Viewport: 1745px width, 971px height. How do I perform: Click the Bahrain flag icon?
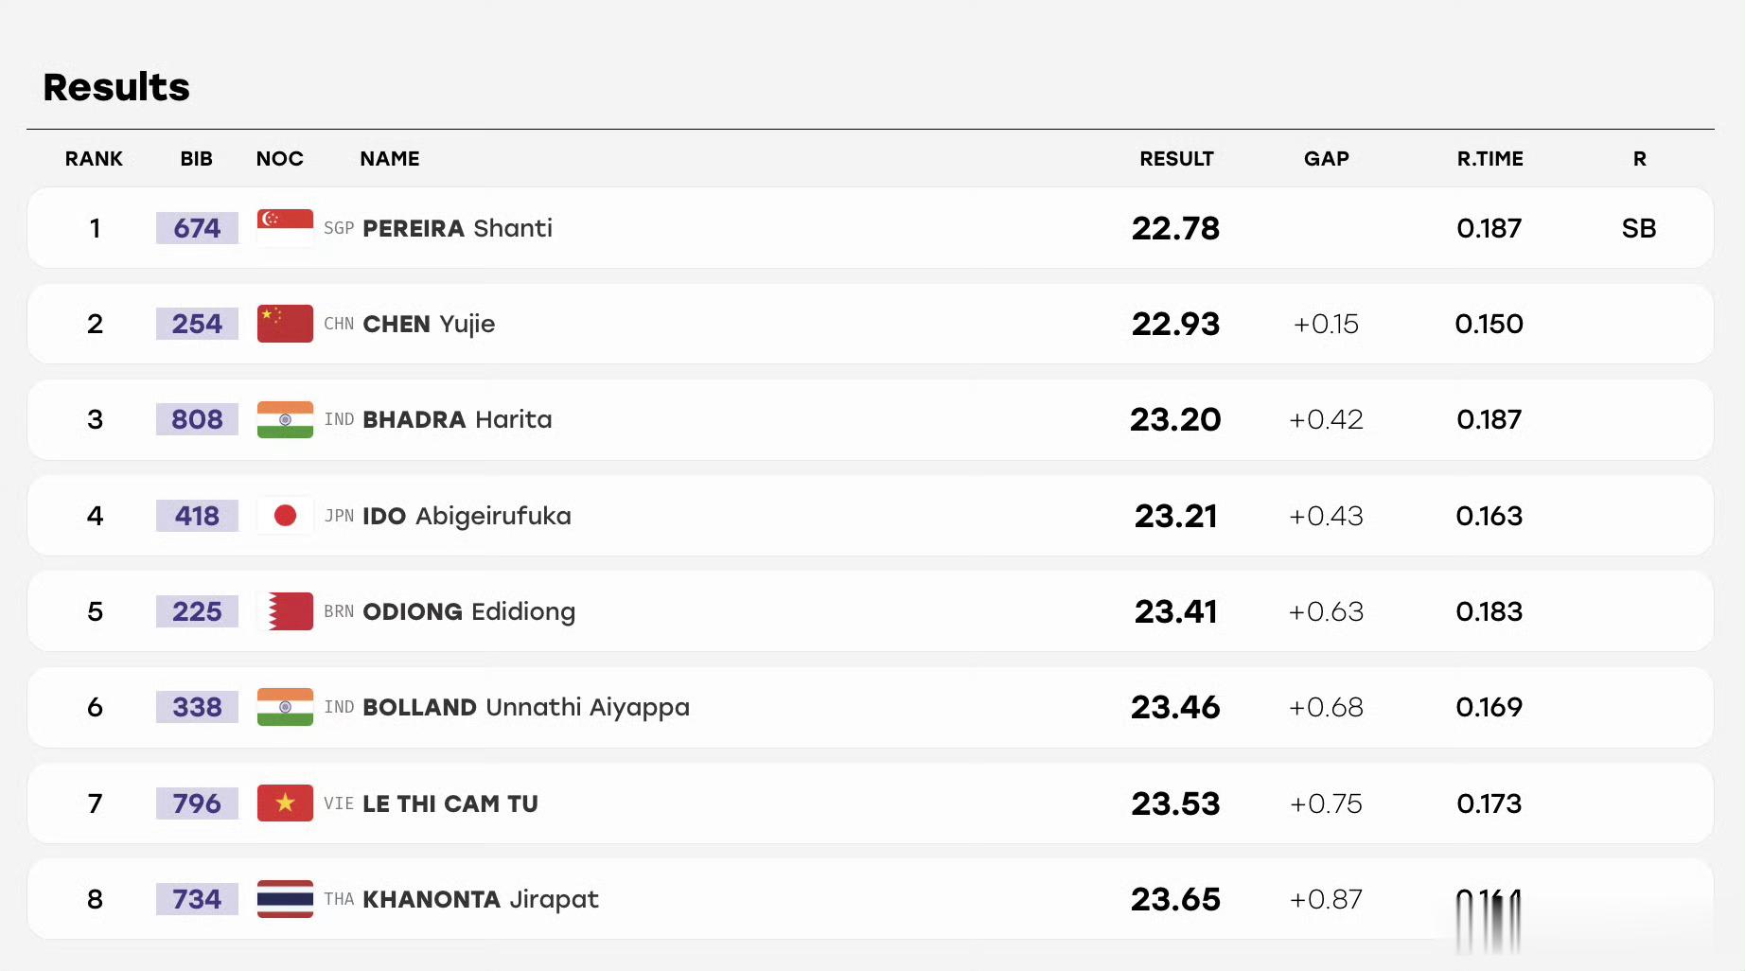click(285, 611)
